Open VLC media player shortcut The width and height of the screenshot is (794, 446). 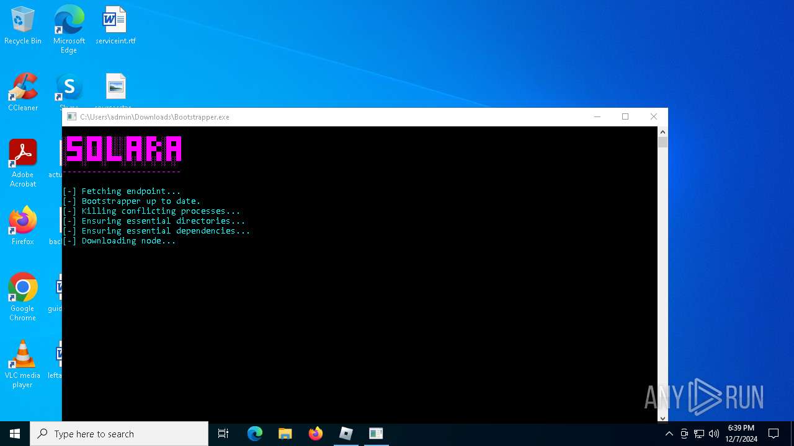[x=23, y=364]
